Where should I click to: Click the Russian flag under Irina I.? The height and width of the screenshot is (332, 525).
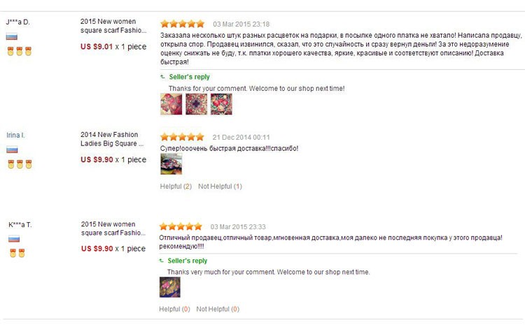point(12,150)
